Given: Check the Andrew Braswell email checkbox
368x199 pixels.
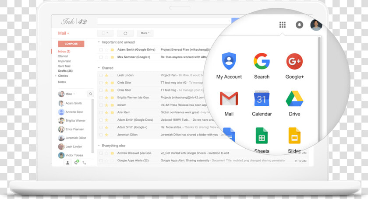Looking at the screenshot, I should tap(101, 153).
